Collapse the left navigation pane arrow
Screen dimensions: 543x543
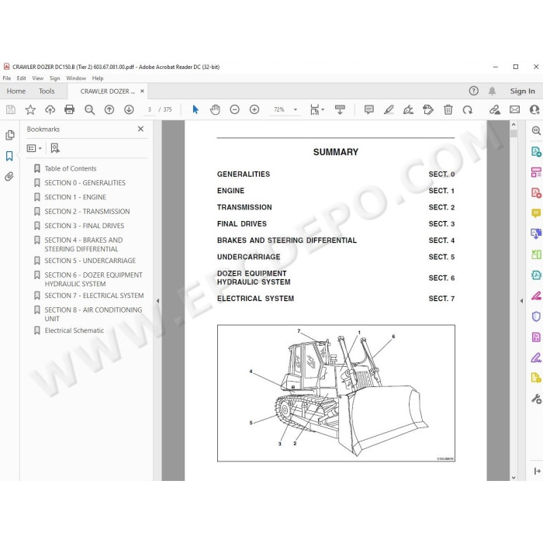coord(157,301)
